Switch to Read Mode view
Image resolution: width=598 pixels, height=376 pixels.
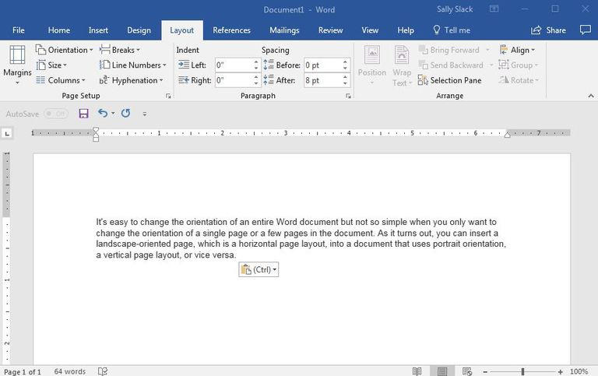tap(417, 371)
